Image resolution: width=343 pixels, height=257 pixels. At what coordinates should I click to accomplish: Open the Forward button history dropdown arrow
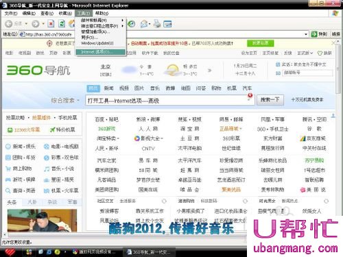(x=43, y=24)
